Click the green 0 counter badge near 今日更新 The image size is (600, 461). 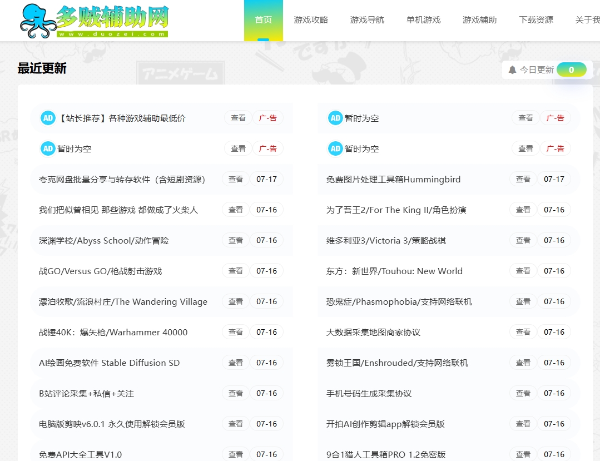(572, 70)
